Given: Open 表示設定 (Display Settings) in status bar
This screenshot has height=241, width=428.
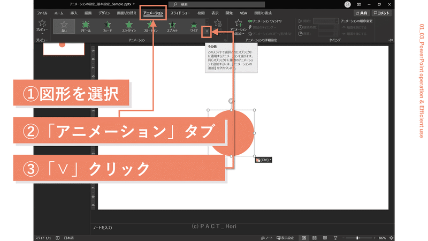Looking at the screenshot, I should [285, 238].
